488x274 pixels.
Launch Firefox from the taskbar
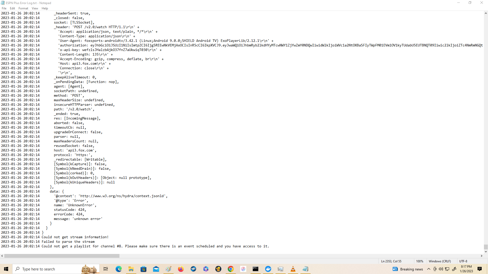(181, 269)
